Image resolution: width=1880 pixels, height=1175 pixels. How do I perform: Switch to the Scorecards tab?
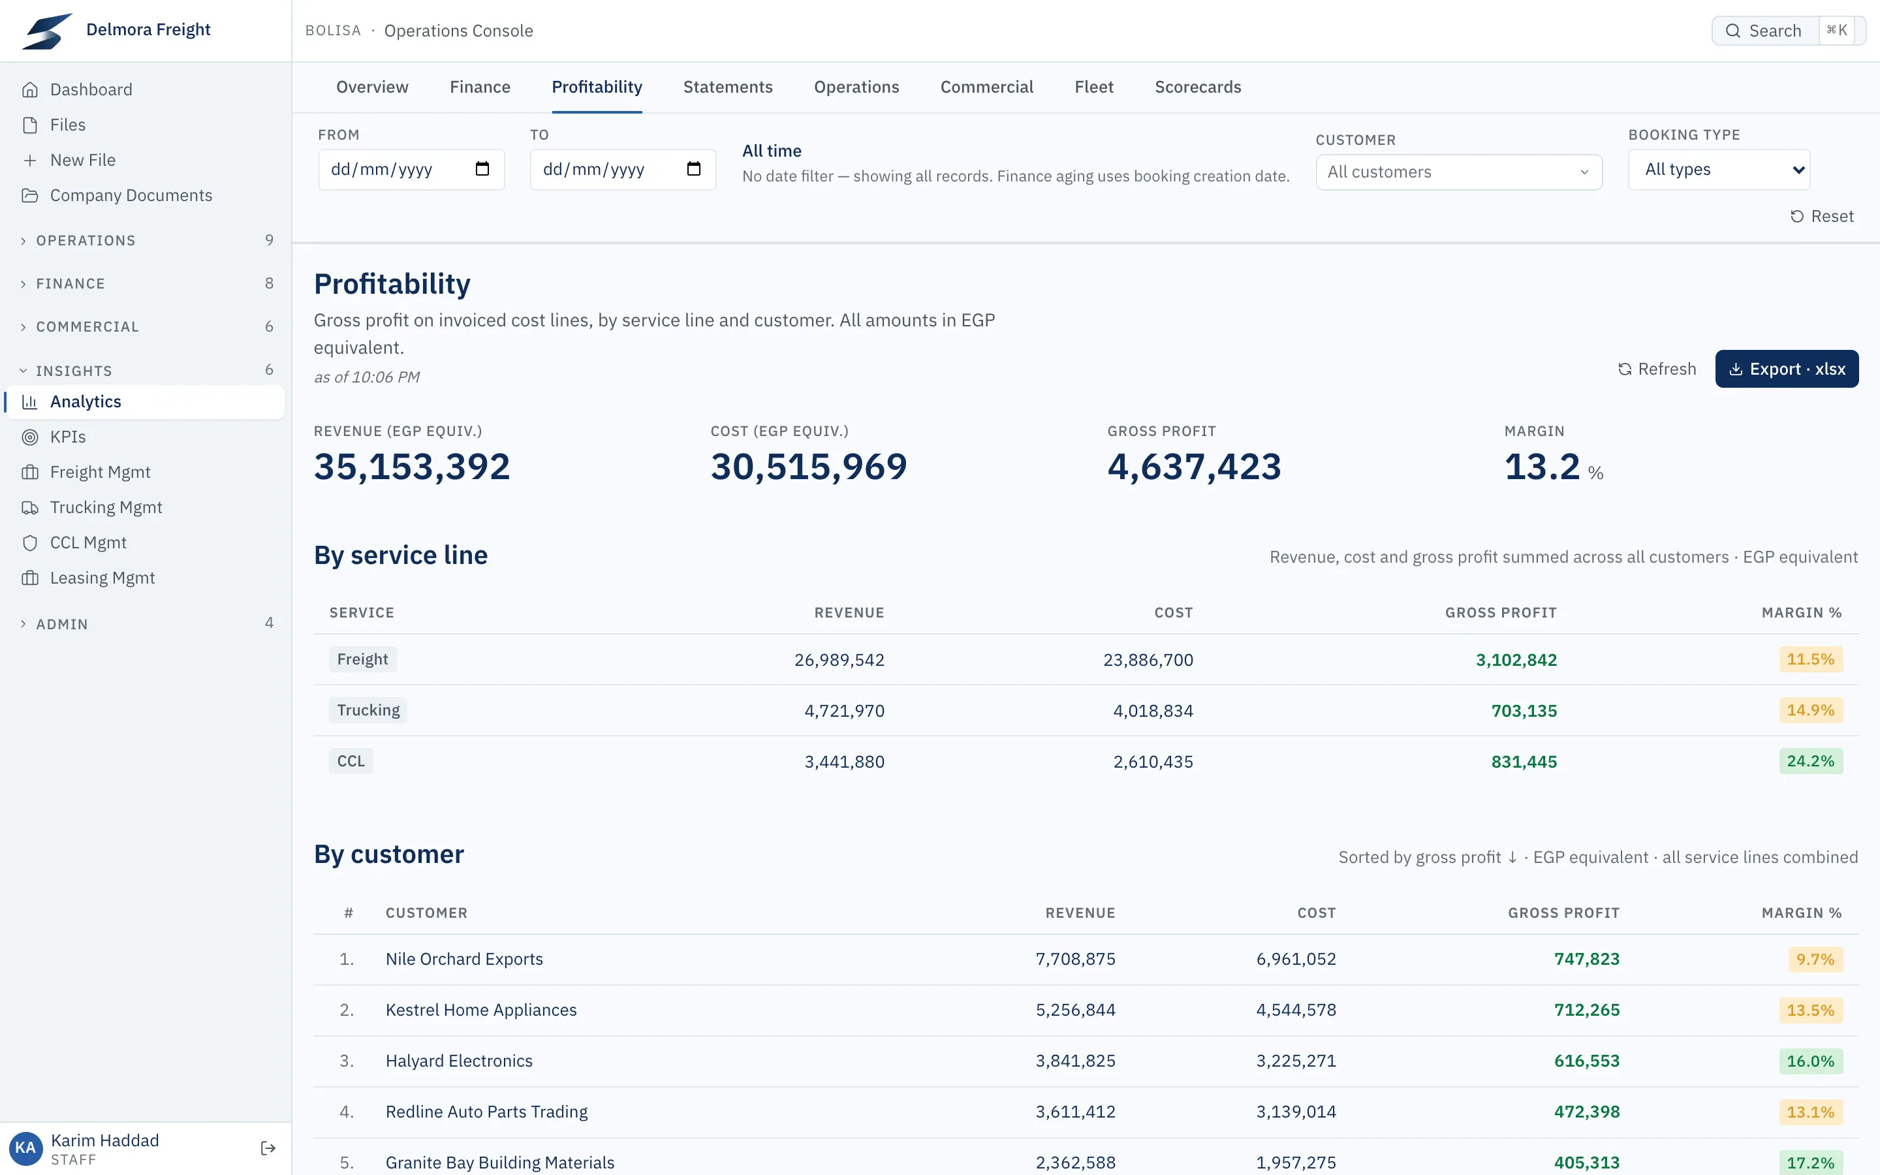click(1198, 87)
